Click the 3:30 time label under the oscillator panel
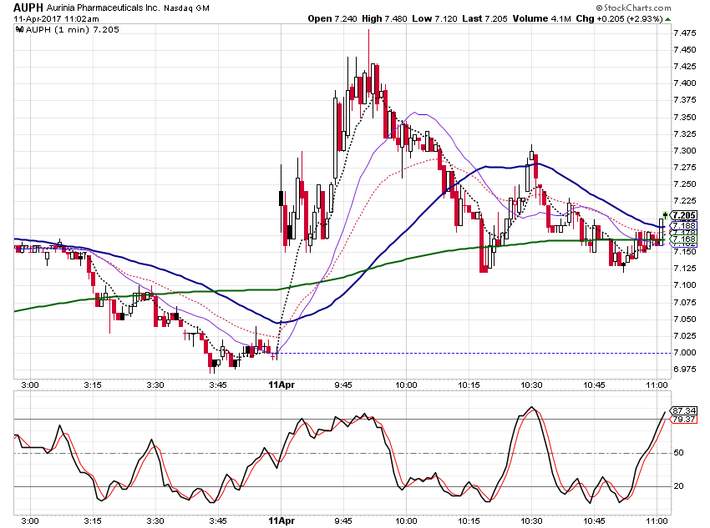710x528 pixels. pos(155,520)
